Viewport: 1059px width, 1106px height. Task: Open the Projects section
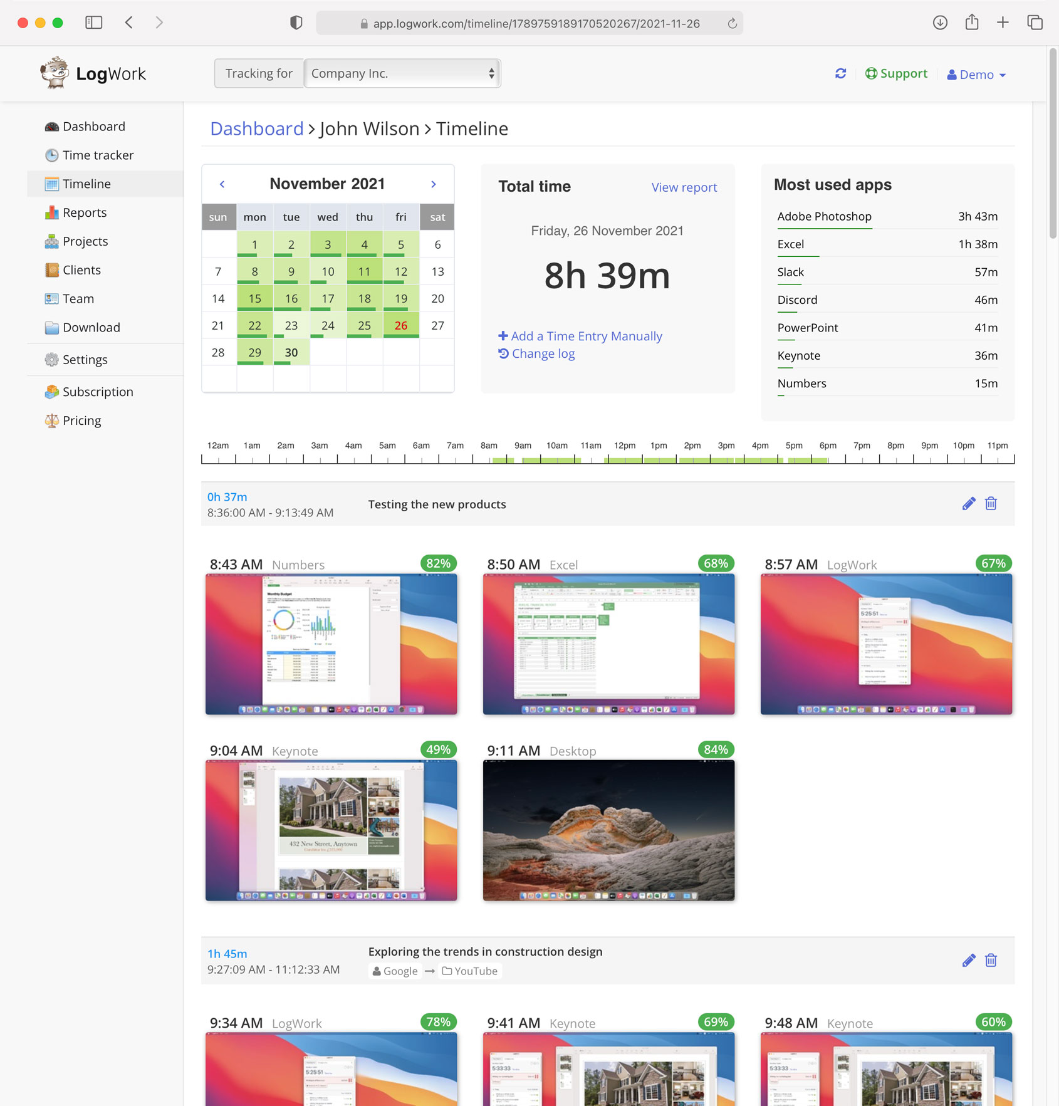tap(51, 241)
